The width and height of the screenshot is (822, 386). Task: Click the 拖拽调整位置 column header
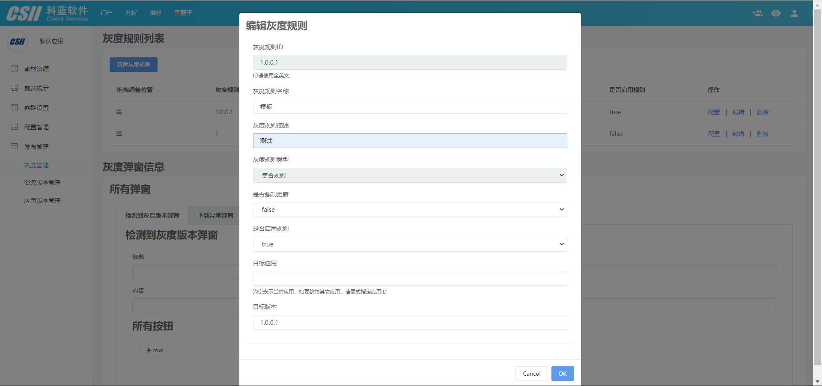[135, 90]
